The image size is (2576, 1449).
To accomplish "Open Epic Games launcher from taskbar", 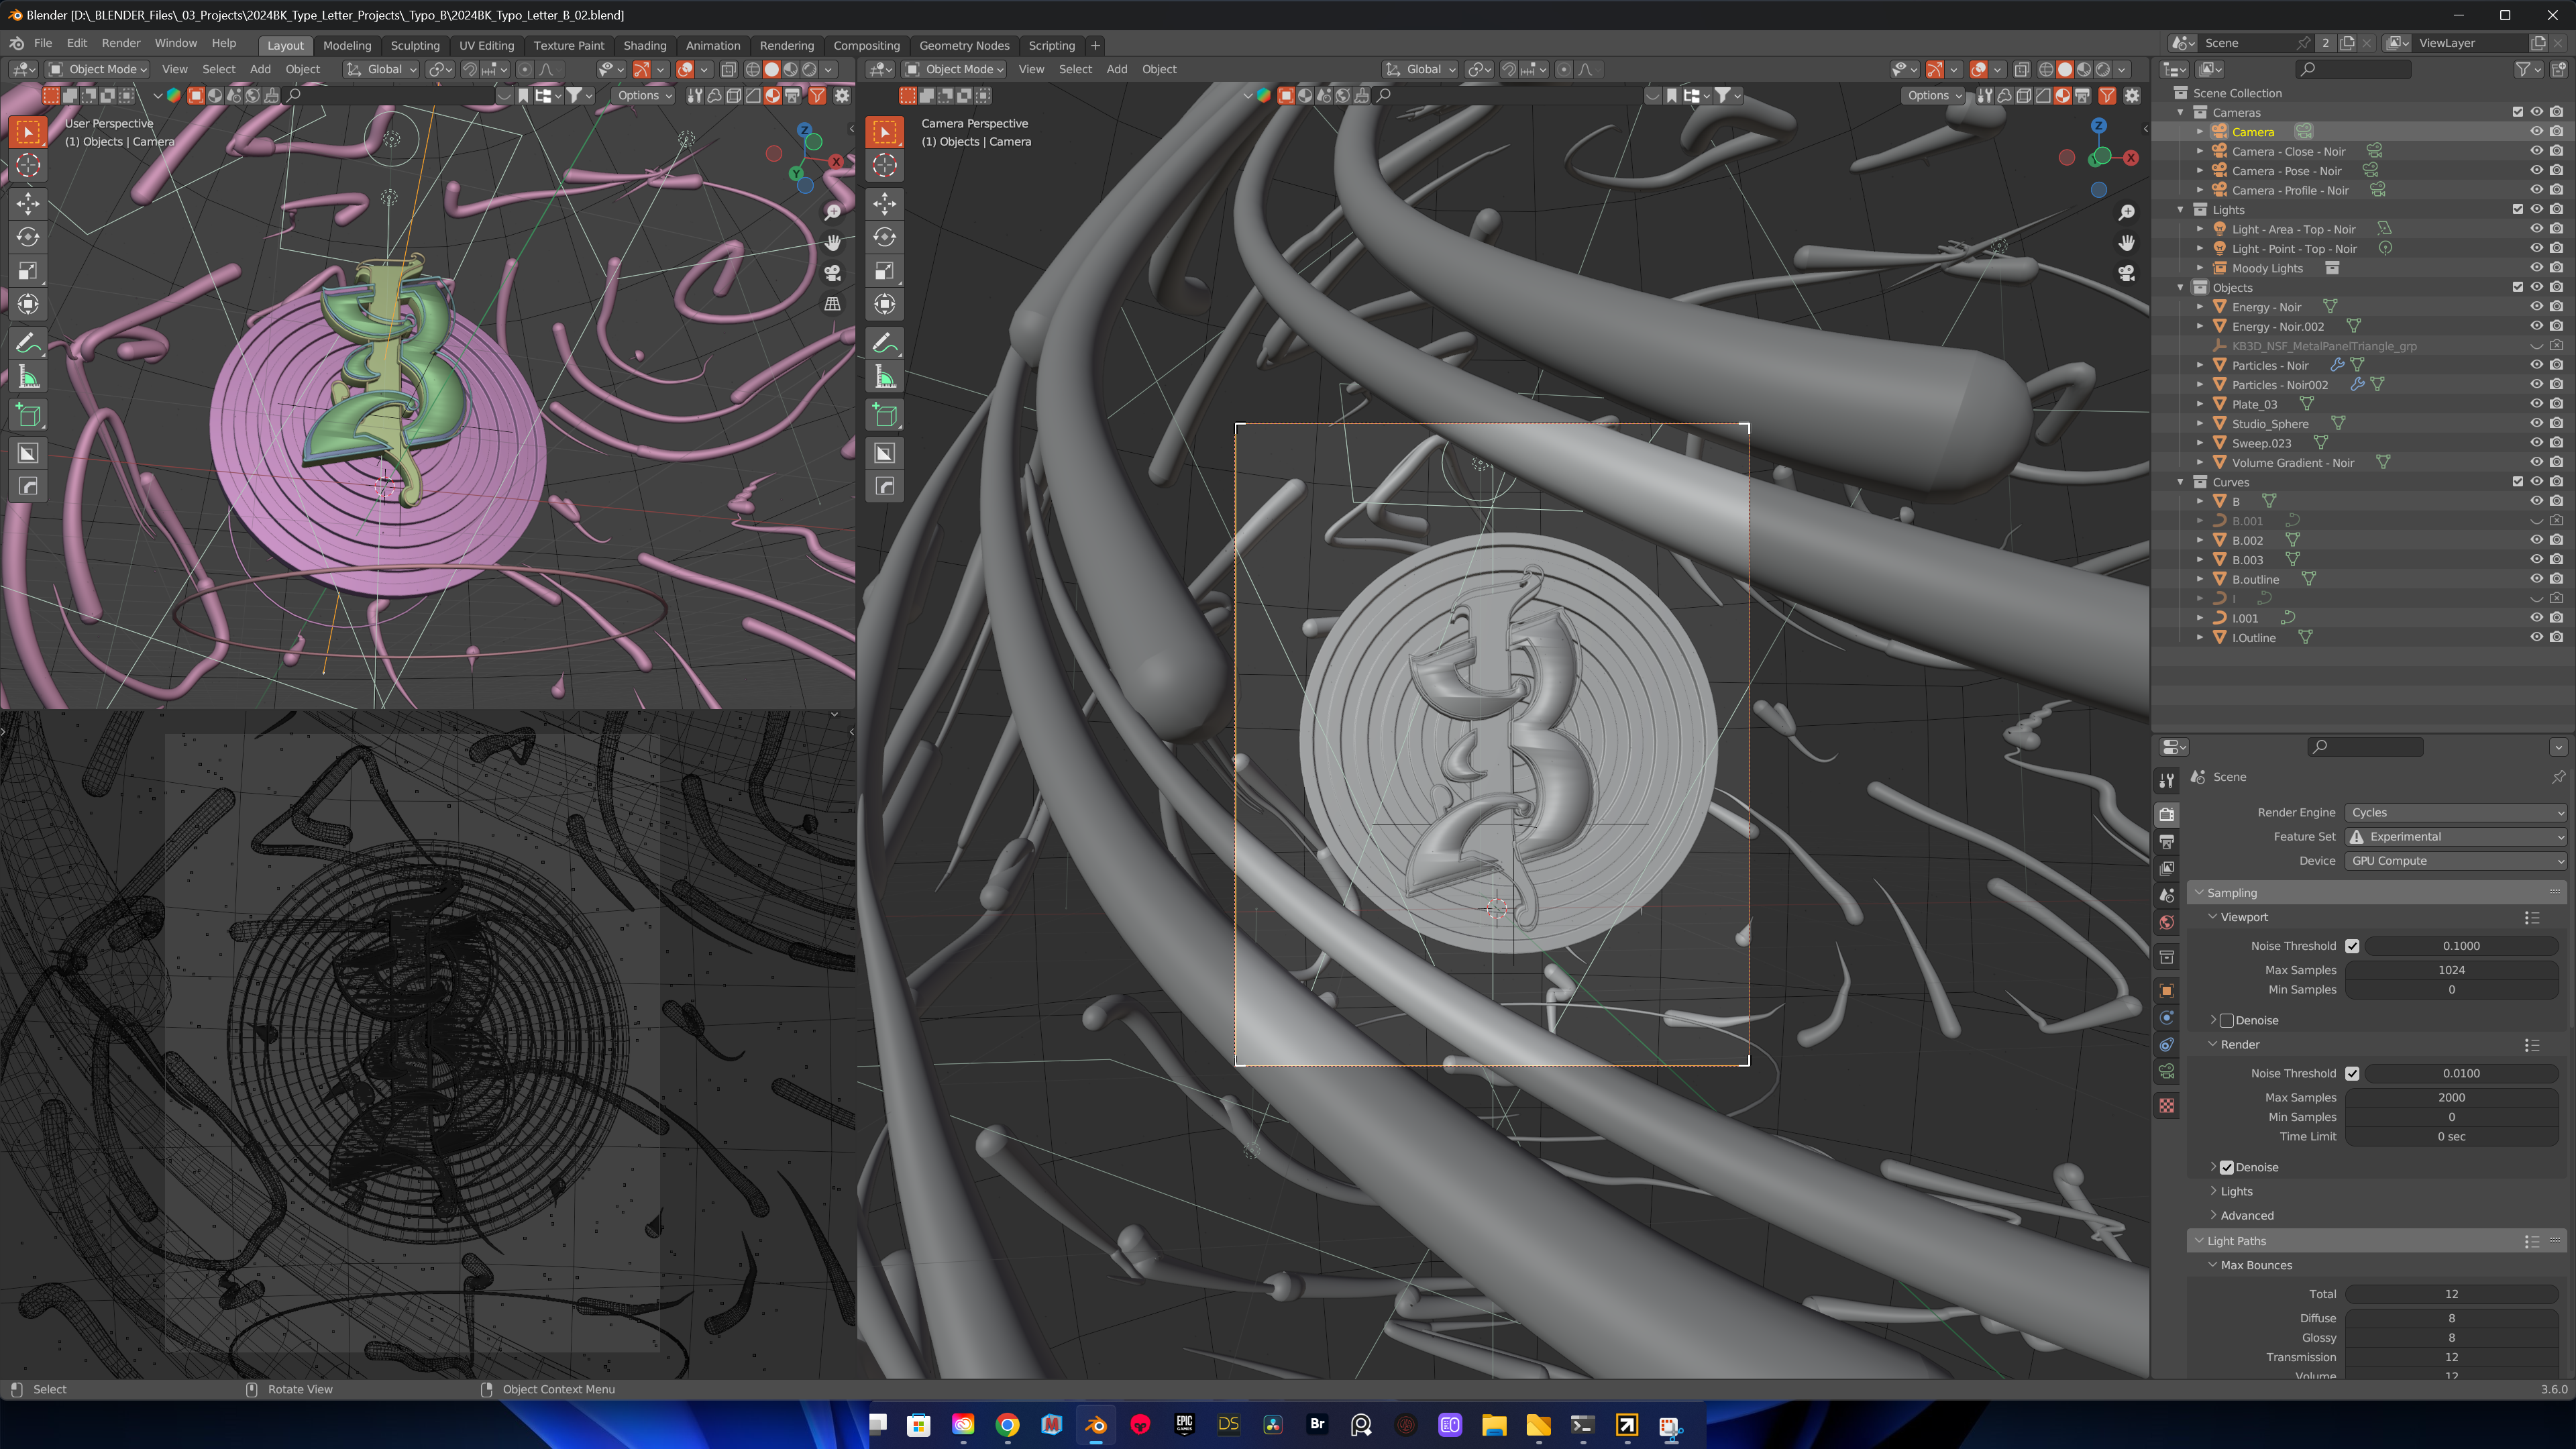I will tap(1184, 1425).
